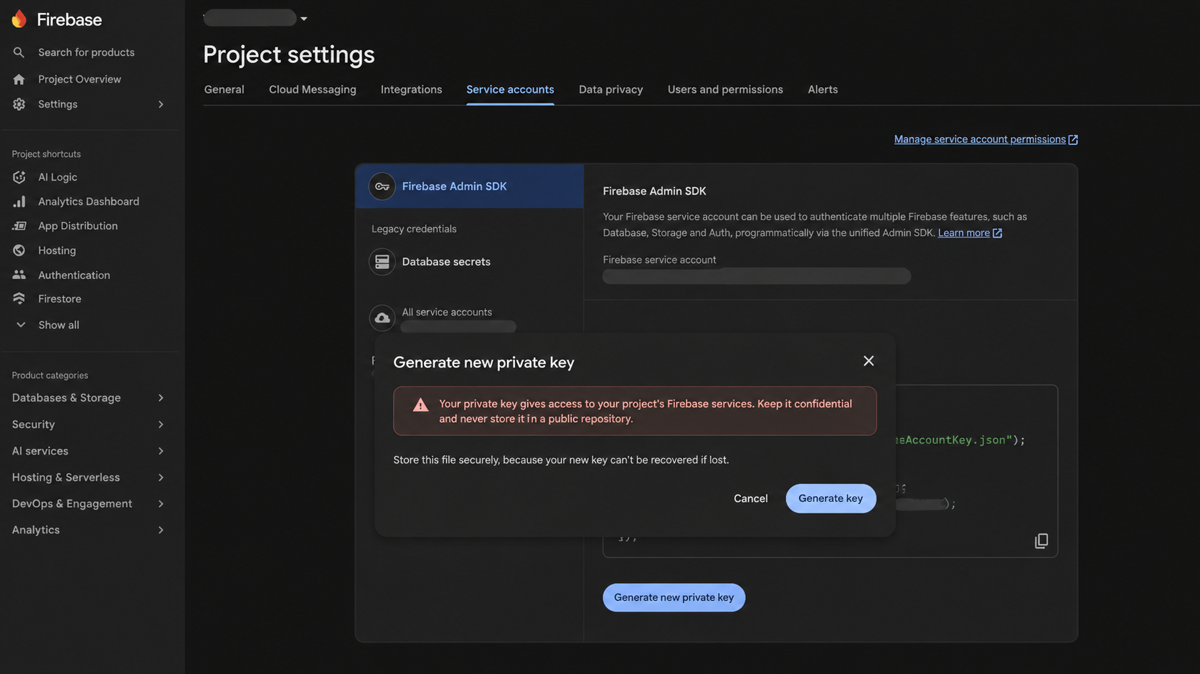Click external link icon beside Manage permissions

click(1073, 140)
